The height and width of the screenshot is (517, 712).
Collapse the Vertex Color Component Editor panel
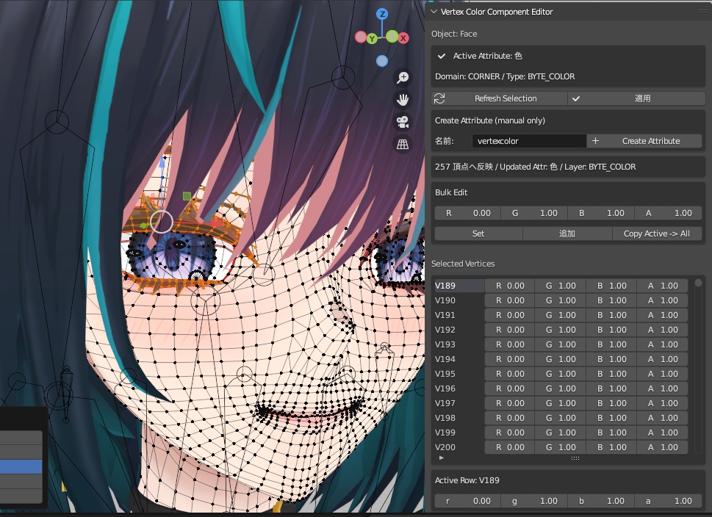tap(434, 12)
